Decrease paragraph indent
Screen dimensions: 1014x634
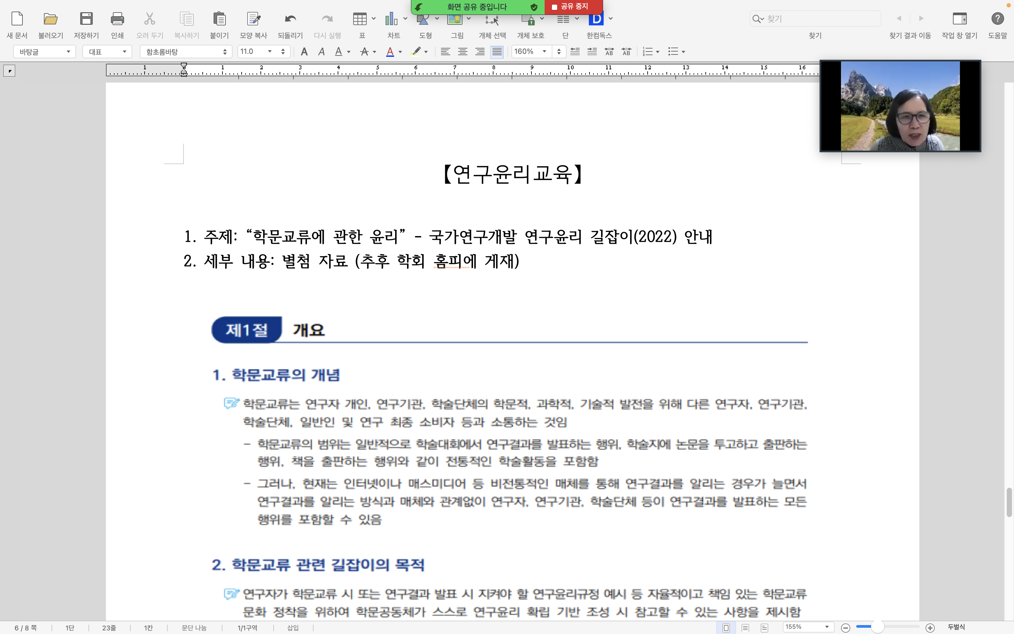pyautogui.click(x=575, y=52)
